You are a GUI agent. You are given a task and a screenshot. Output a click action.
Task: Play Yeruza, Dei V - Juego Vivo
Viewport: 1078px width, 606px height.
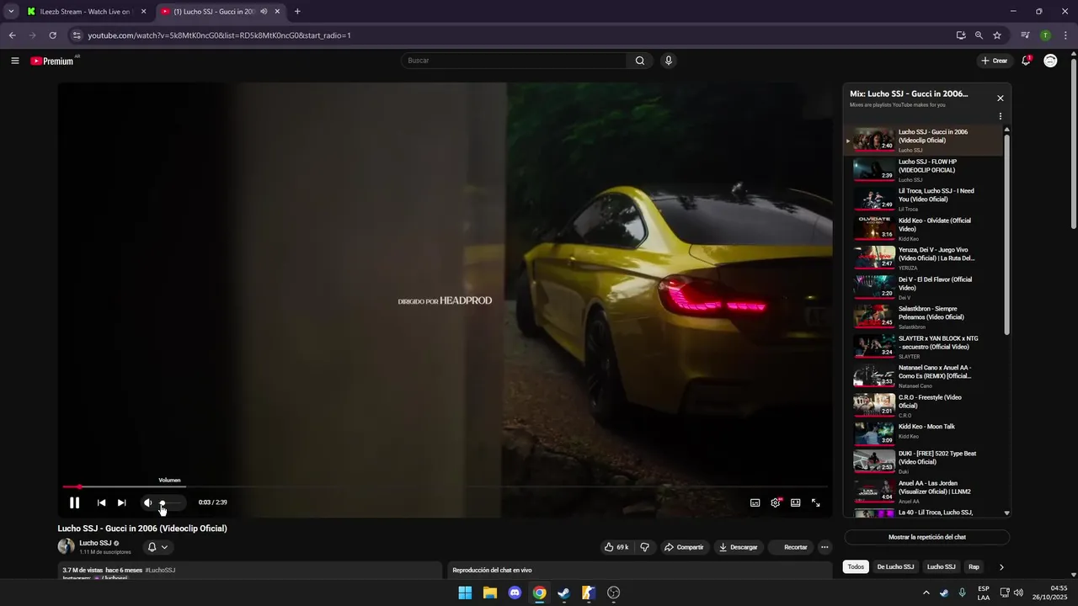pyautogui.click(x=924, y=258)
